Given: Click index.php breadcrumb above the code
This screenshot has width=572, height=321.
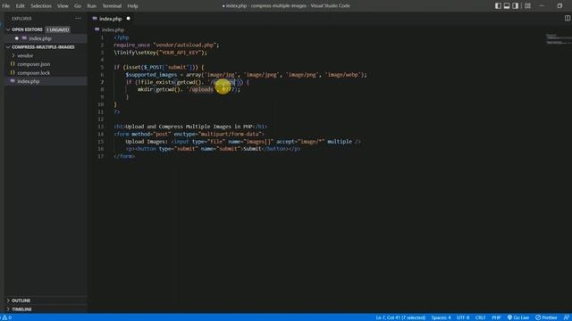Looking at the screenshot, I should point(113,29).
